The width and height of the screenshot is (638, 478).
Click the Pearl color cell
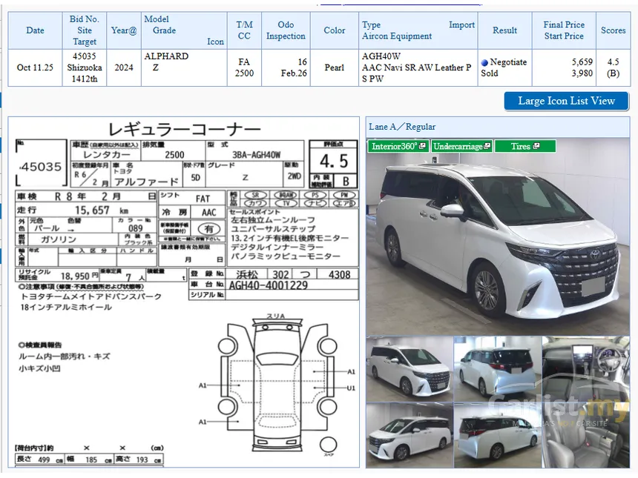pyautogui.click(x=335, y=67)
